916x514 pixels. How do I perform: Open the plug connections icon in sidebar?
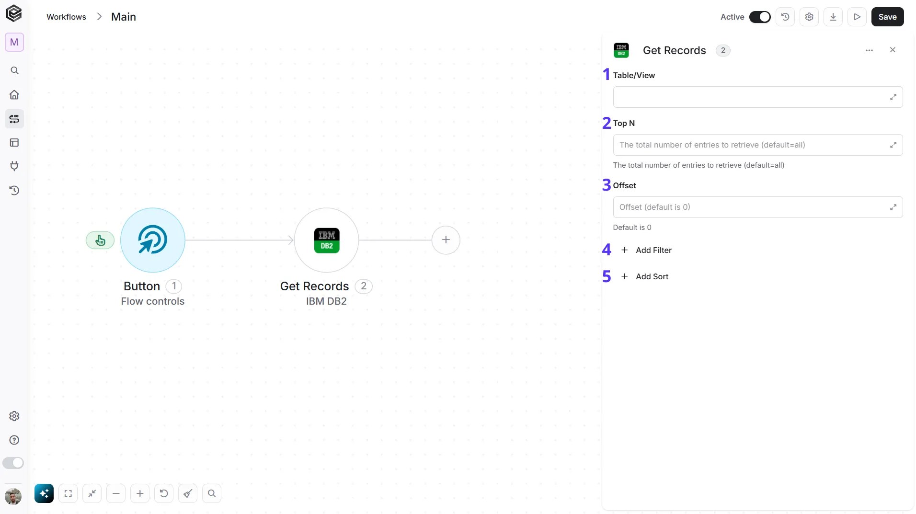coord(14,166)
